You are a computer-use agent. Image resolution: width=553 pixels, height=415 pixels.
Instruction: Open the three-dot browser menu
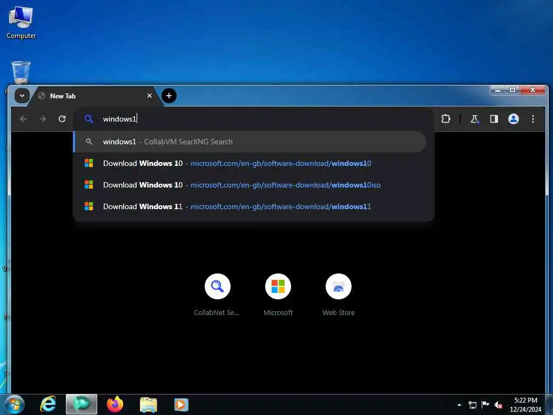pyautogui.click(x=533, y=119)
